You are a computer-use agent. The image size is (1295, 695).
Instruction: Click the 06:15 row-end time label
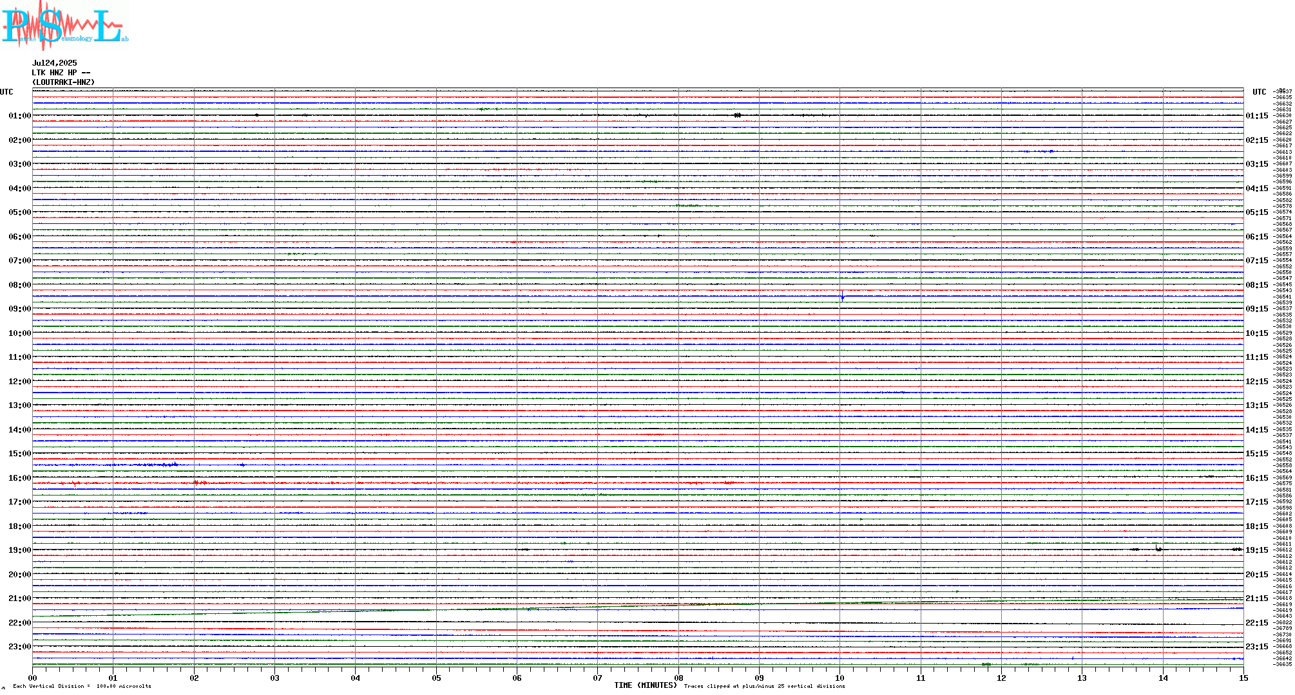click(1257, 237)
